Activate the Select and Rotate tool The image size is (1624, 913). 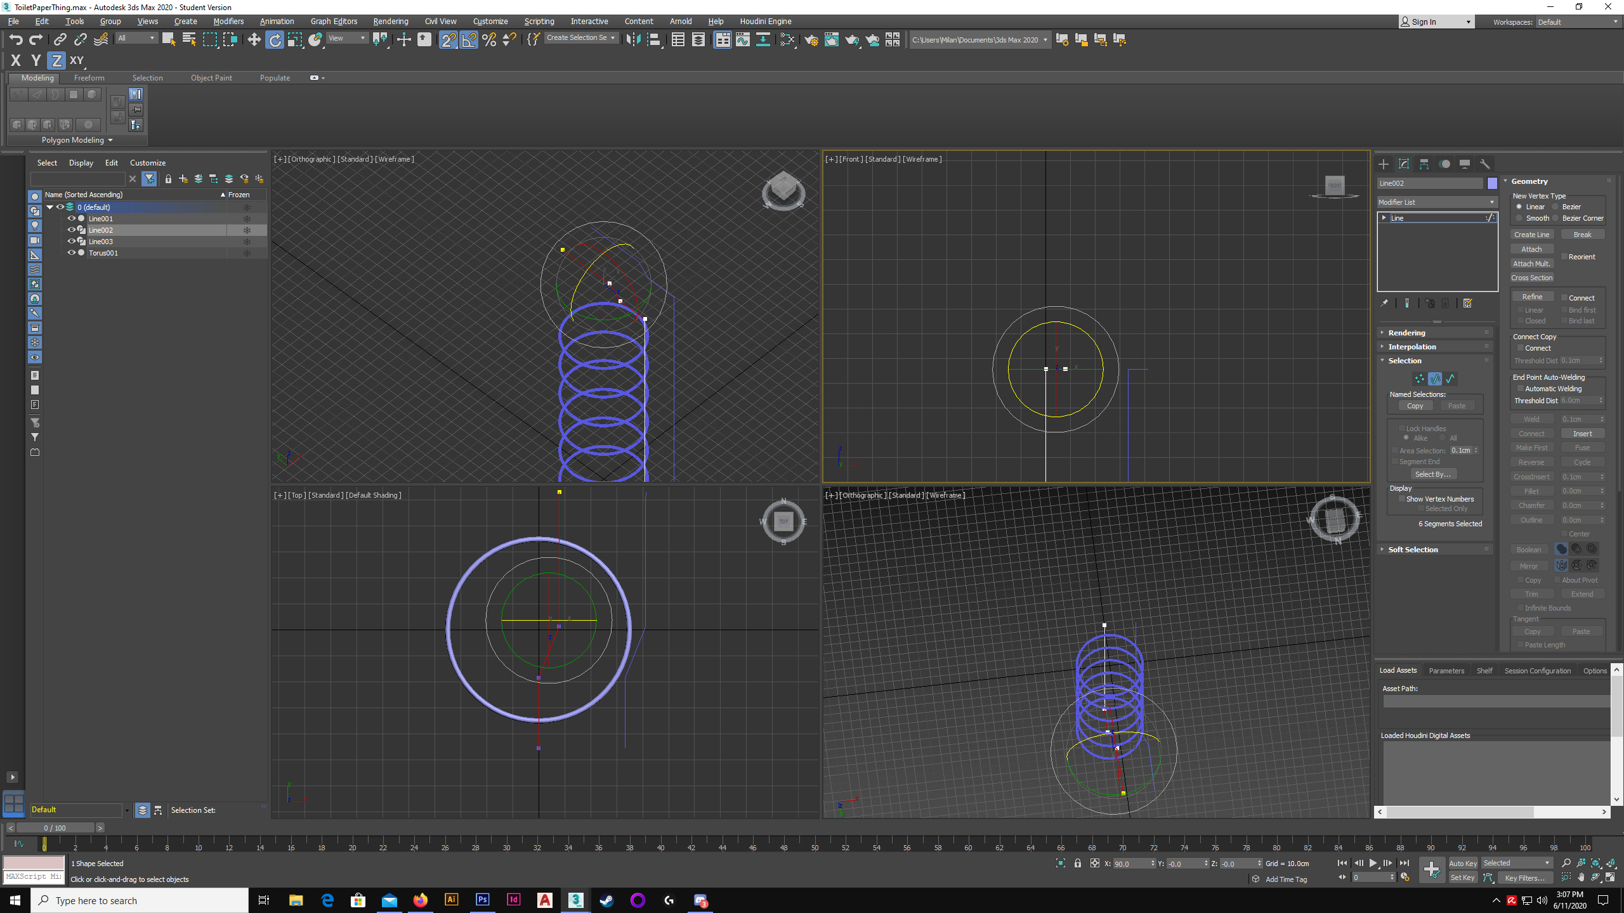[275, 40]
